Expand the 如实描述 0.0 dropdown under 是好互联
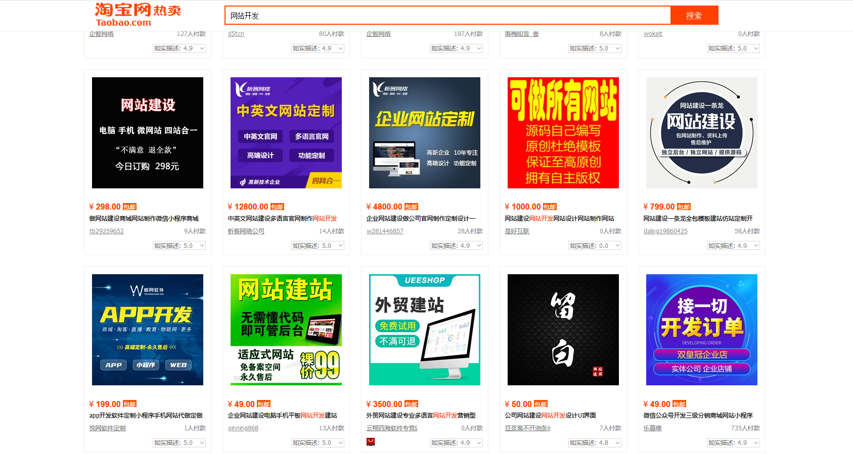This screenshot has height=454, width=853. point(595,246)
